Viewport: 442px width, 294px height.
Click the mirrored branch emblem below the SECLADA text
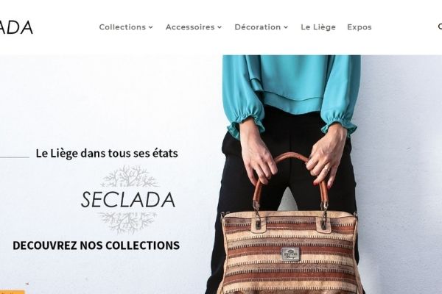(128, 221)
